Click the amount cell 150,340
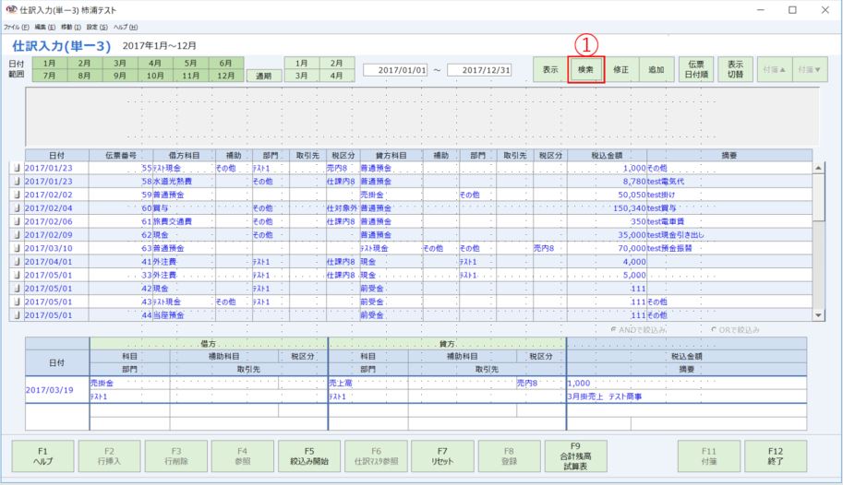 [x=607, y=208]
